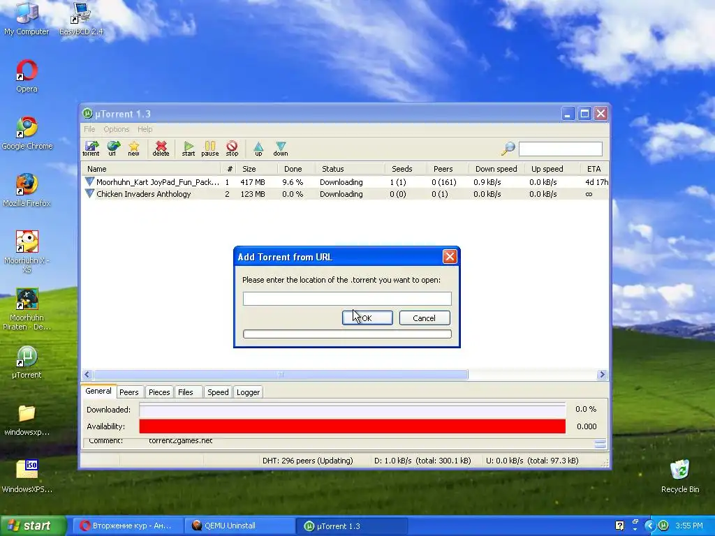Viewport: 715px width, 536px height.
Task: Click the Downloaded progress bar
Action: tap(352, 410)
